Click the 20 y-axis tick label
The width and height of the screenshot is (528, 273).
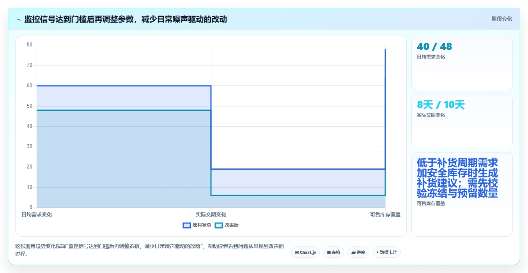coord(30,167)
